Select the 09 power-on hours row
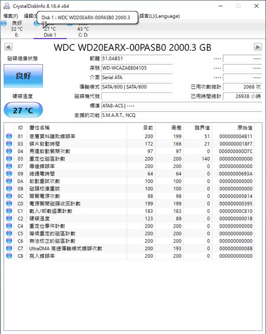266x334 pixels. [130, 174]
